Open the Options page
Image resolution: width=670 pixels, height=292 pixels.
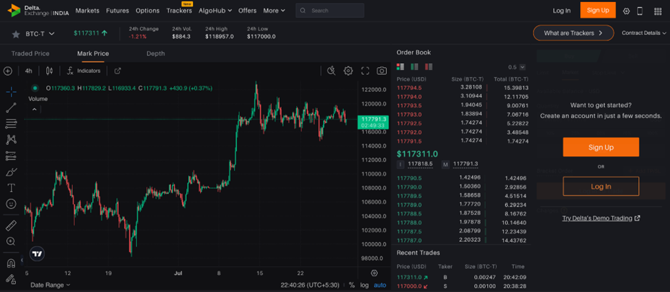click(148, 11)
